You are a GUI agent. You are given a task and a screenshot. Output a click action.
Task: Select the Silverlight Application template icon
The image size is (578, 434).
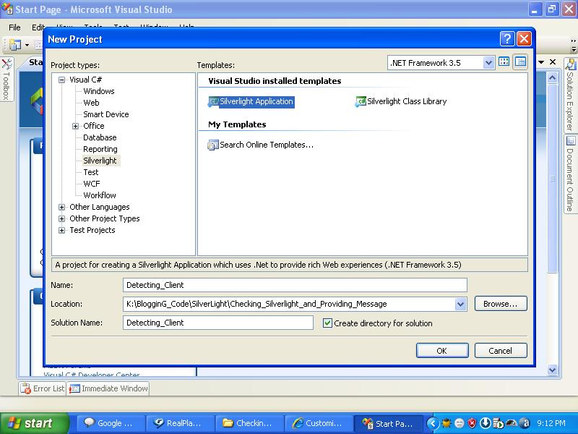pyautogui.click(x=213, y=101)
